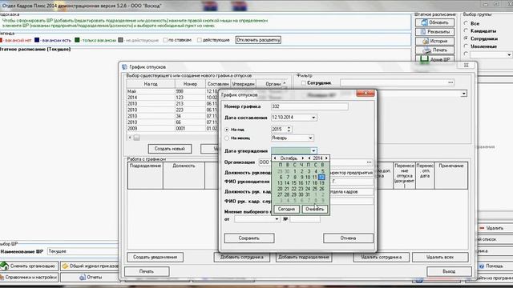The image size is (513, 288).
Task: Open the custom group dropdown under Уволенные
Action: (509, 55)
